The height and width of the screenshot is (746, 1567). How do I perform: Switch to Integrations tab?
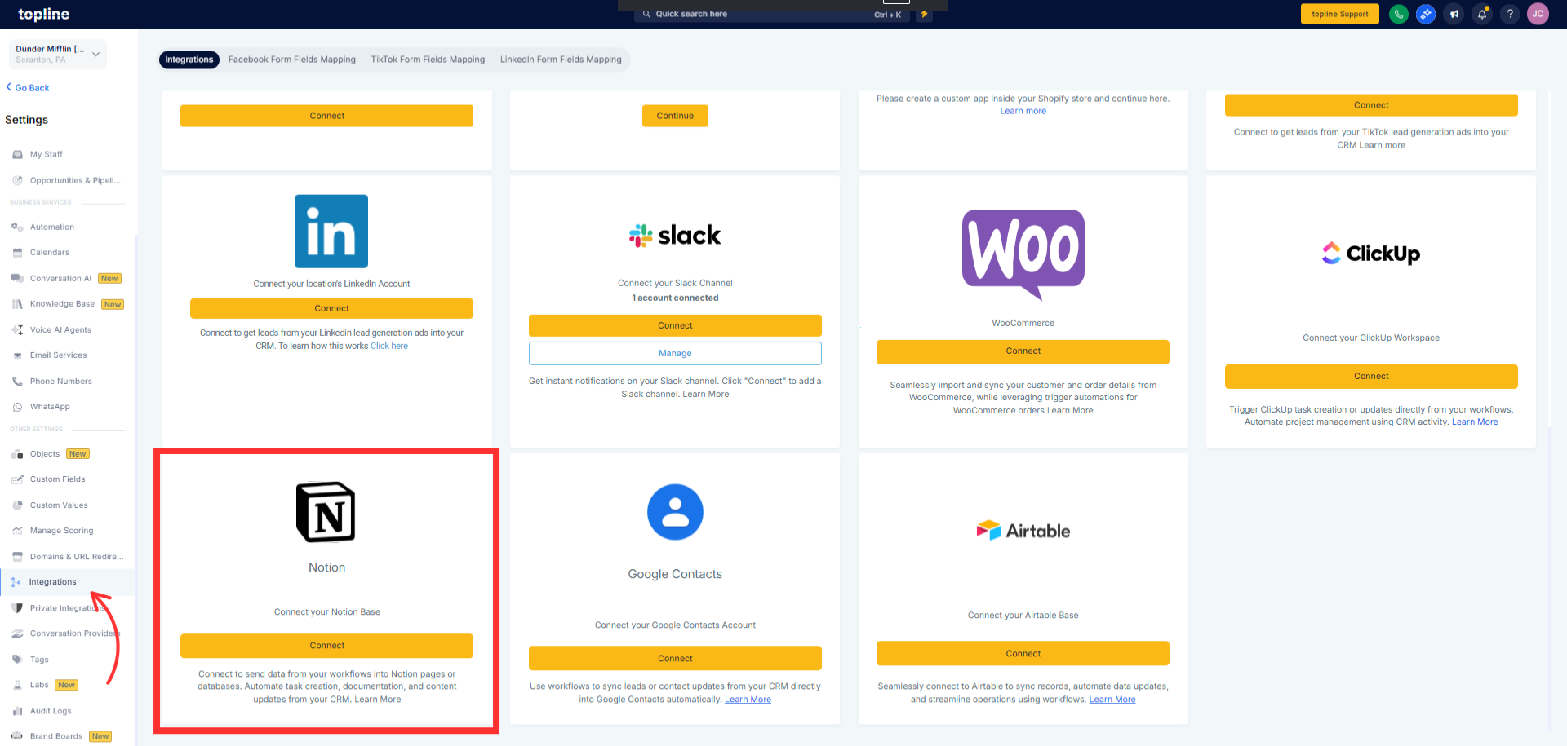189,60
